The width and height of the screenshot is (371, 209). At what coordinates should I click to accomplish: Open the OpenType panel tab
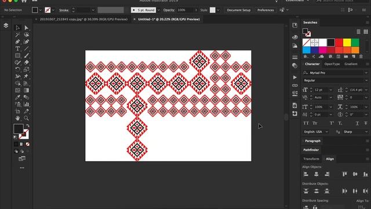point(332,64)
